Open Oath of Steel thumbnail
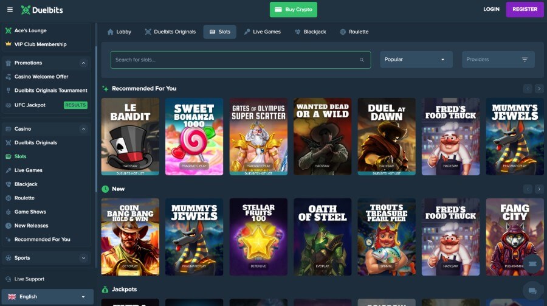547x306 pixels. [x=322, y=237]
